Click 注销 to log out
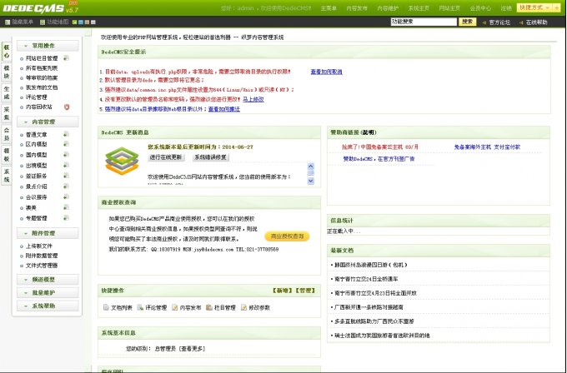The height and width of the screenshot is (373, 567). (506, 8)
